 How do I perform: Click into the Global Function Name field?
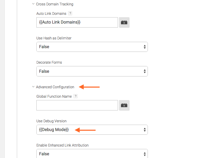coord(77,105)
